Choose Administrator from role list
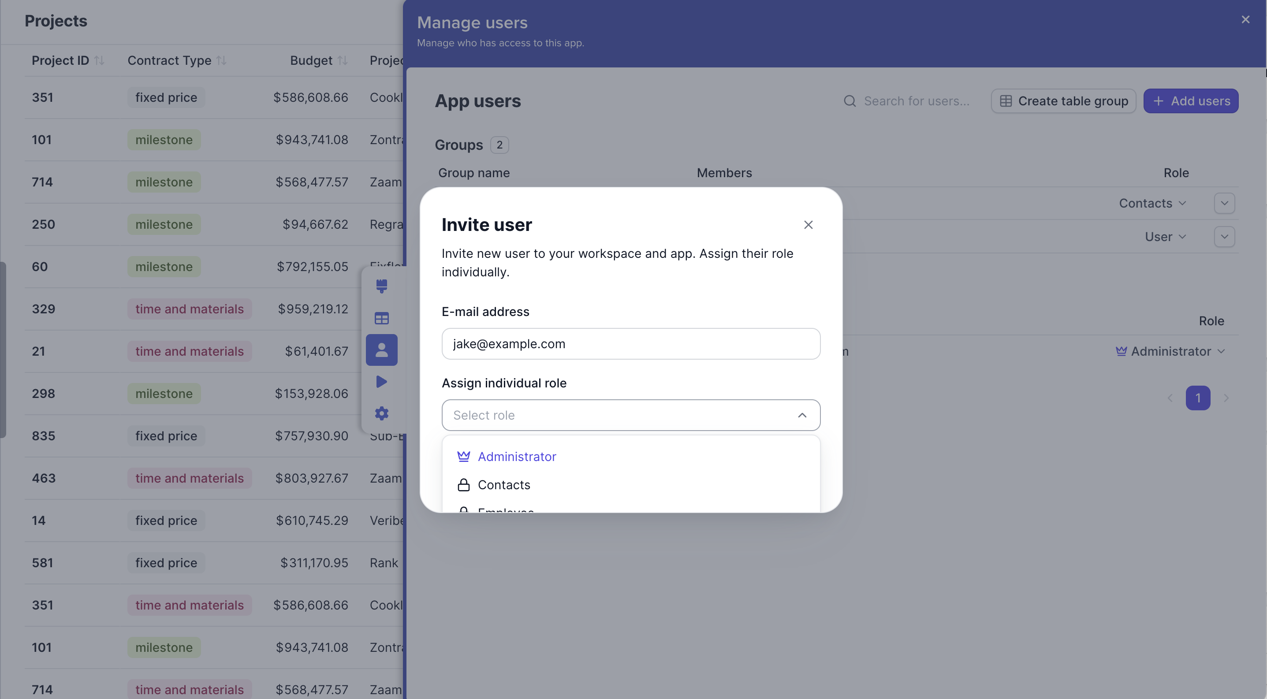 coord(516,457)
